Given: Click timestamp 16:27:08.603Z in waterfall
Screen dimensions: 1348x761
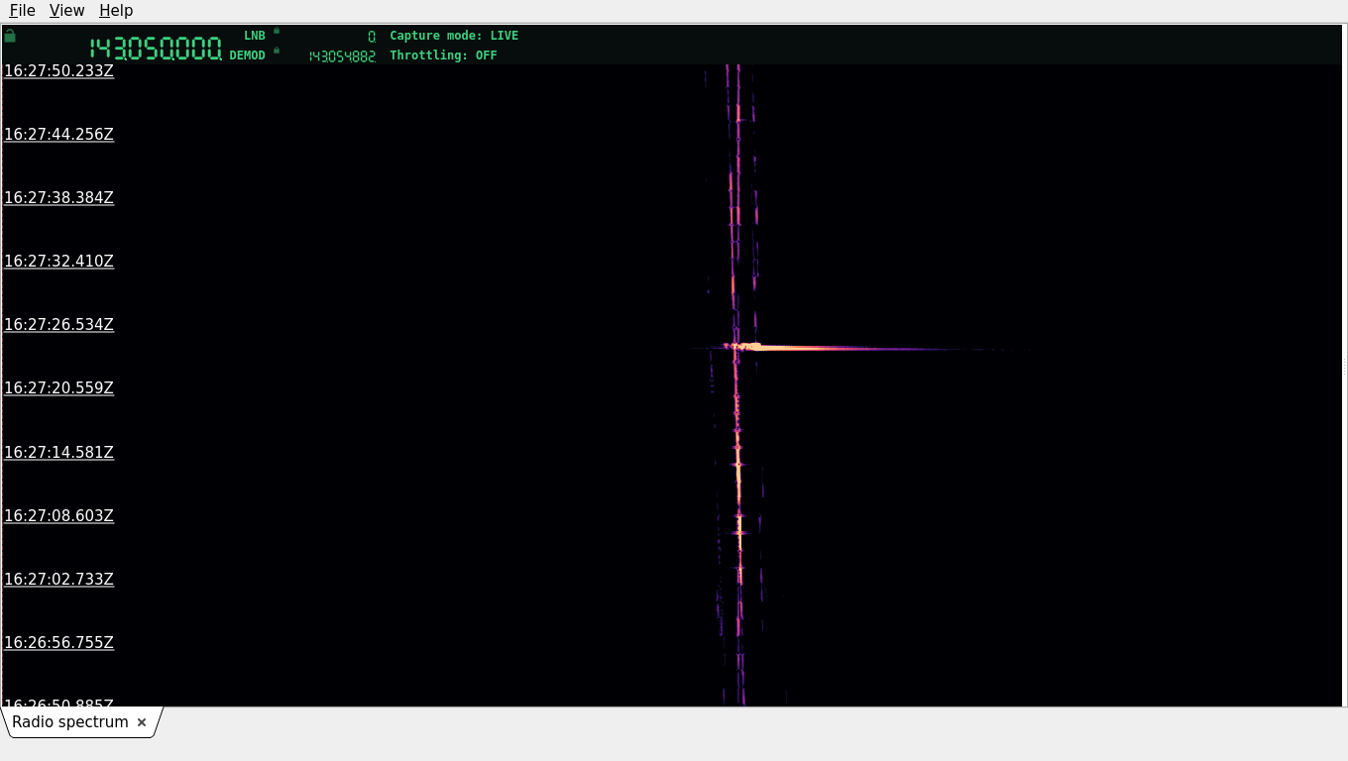Looking at the screenshot, I should point(58,516).
